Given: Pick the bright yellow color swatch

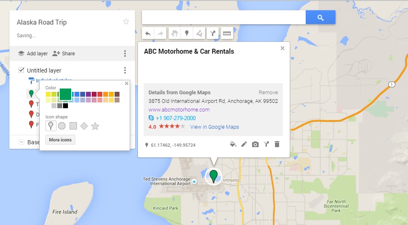Looking at the screenshot, I should coord(48,94).
